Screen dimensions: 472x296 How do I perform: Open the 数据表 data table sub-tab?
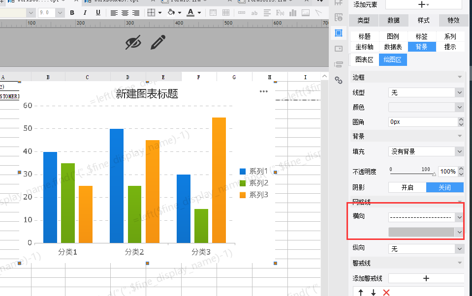pyautogui.click(x=393, y=47)
